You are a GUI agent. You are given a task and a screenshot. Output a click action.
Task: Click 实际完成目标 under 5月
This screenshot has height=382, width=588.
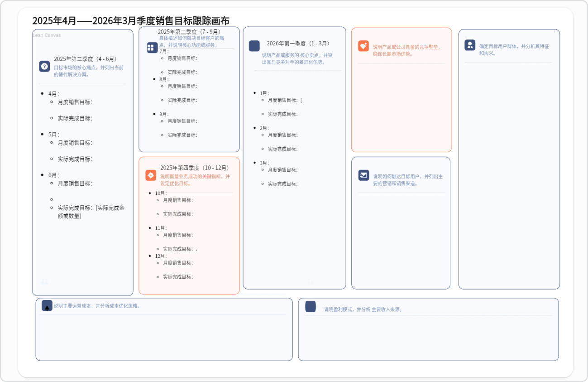(75, 159)
